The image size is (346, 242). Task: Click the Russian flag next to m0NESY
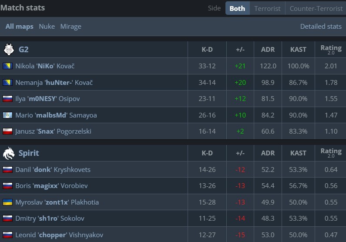(7, 99)
